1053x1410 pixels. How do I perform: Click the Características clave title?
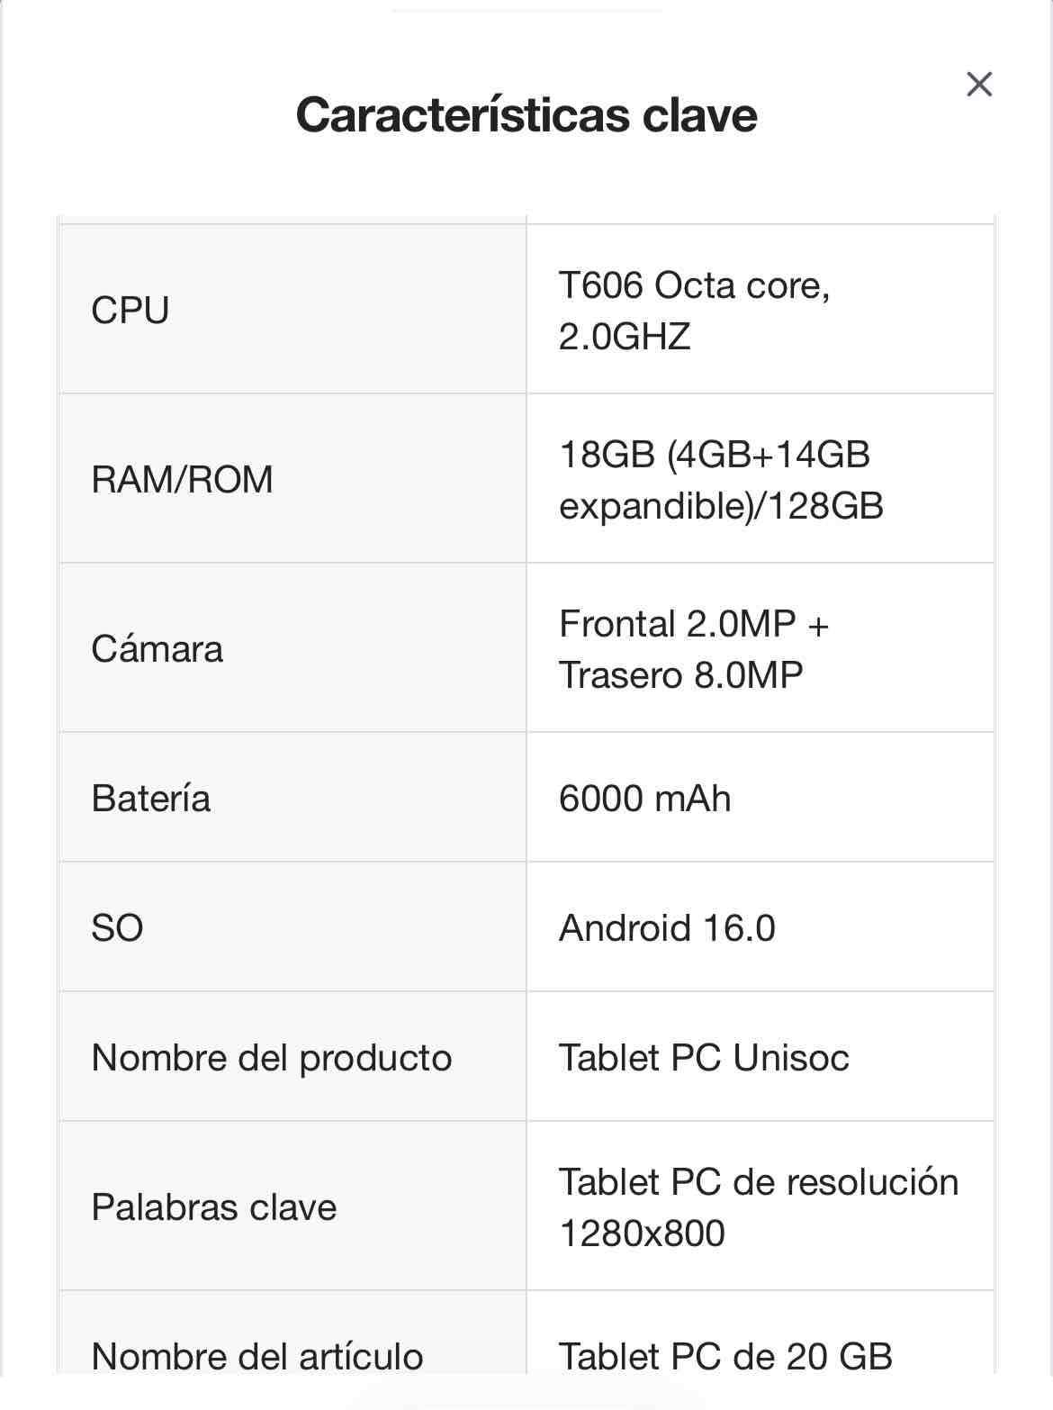coord(526,114)
